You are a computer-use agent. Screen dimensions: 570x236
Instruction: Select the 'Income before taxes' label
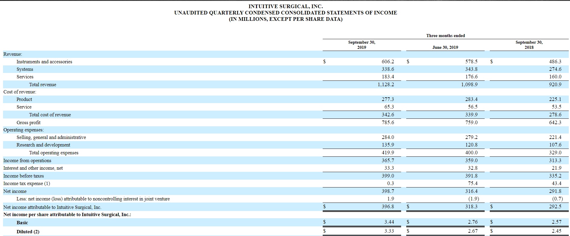24,176
